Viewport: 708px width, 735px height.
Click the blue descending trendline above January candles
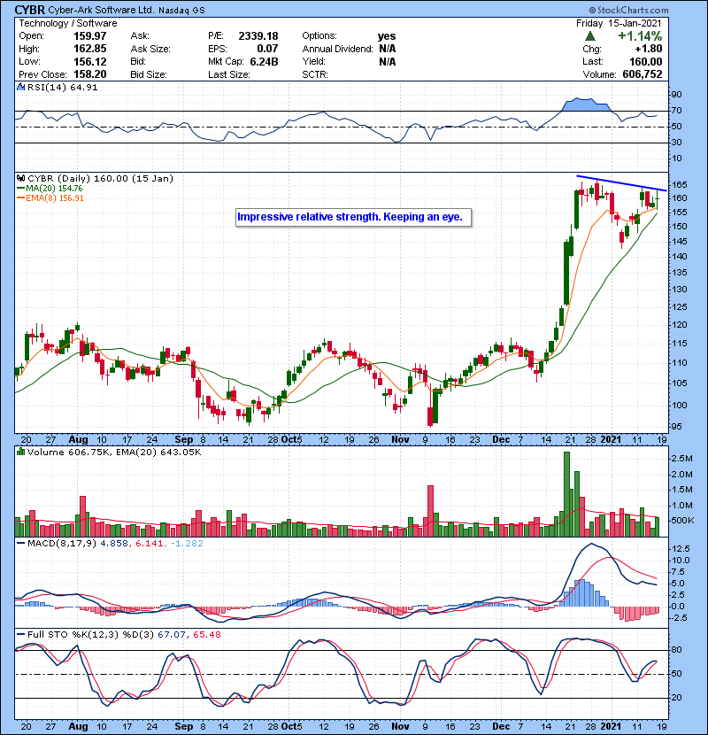[621, 183]
